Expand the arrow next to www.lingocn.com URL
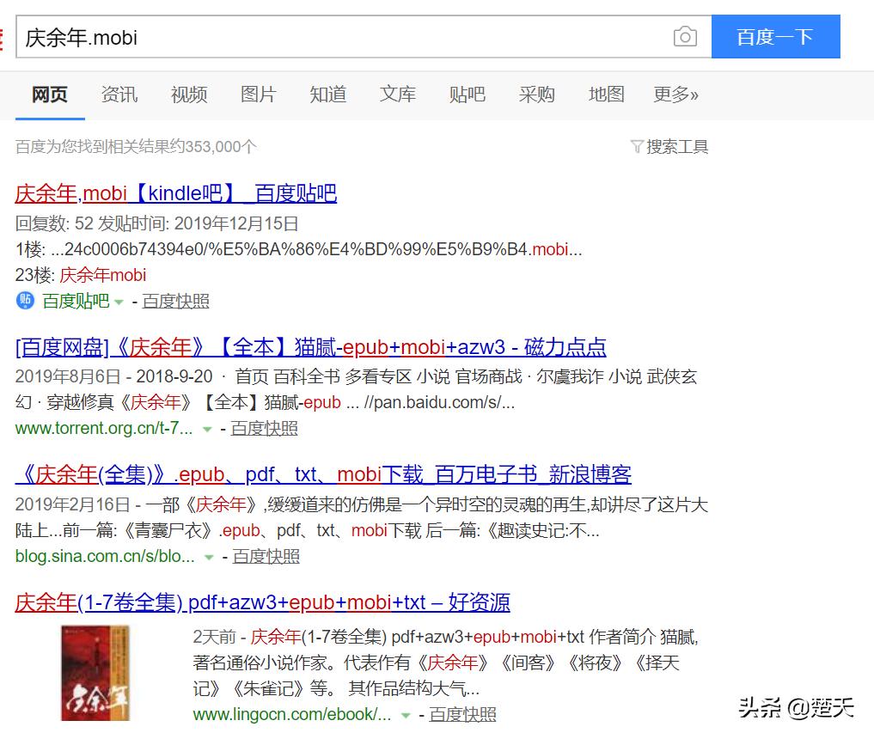Viewport: 874px width, 739px height. pyautogui.click(x=406, y=714)
